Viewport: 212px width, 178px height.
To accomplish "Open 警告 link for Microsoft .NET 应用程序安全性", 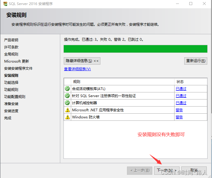I will click(179, 110).
